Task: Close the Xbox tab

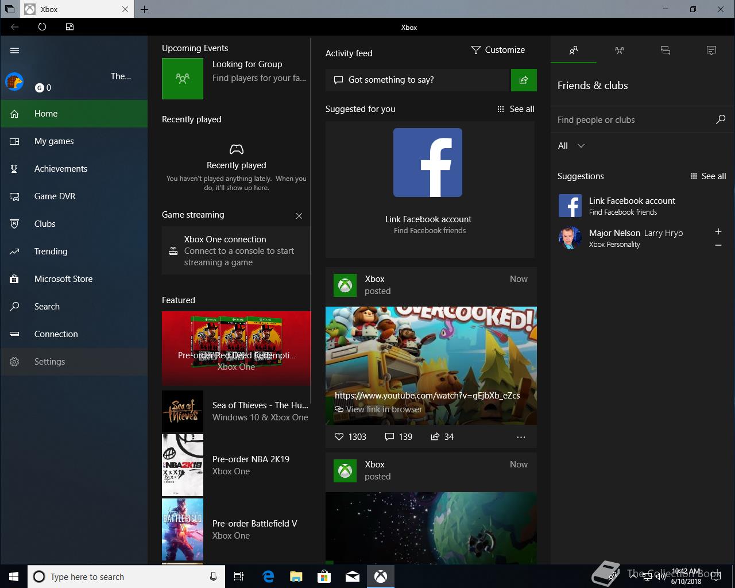Action: coord(125,9)
